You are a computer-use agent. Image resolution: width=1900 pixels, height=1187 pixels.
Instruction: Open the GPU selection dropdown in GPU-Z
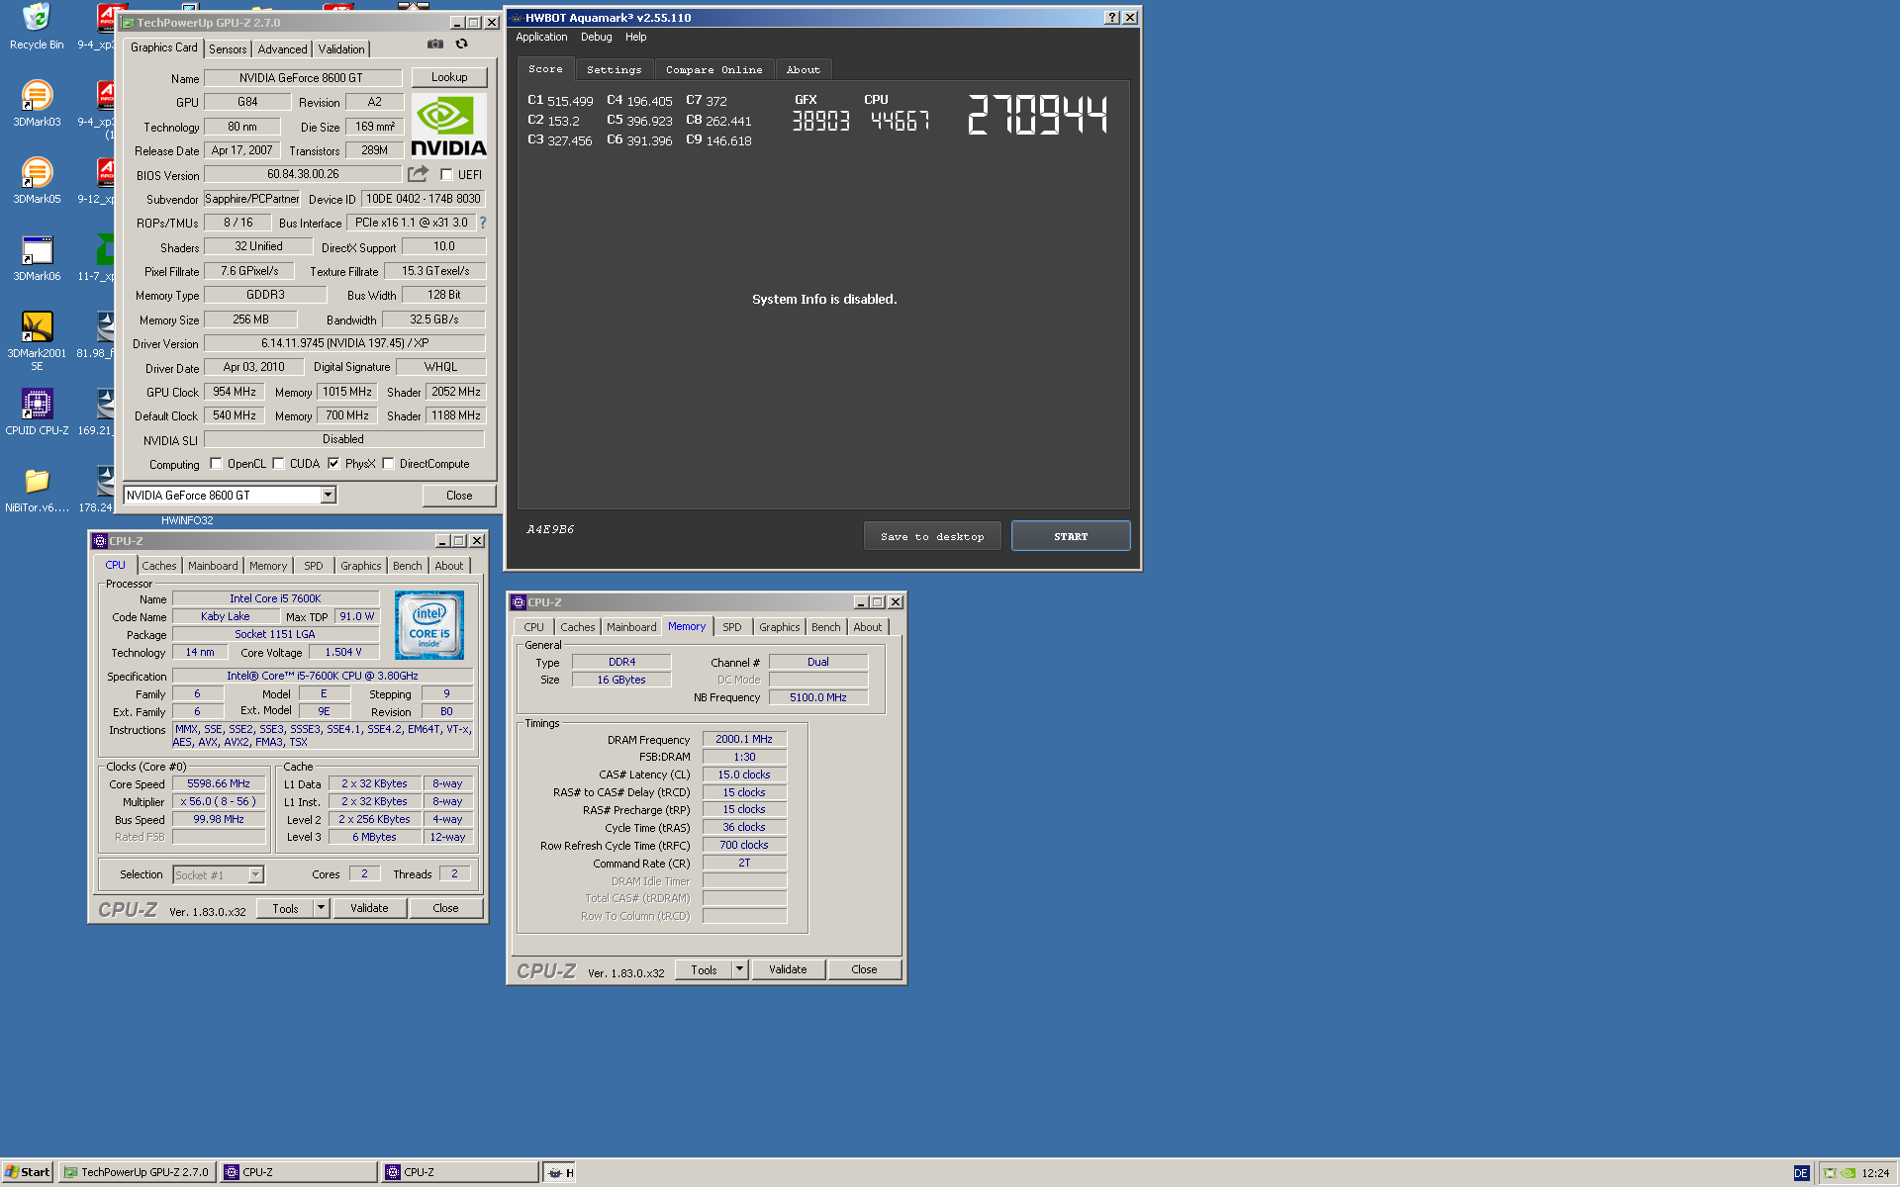point(329,496)
